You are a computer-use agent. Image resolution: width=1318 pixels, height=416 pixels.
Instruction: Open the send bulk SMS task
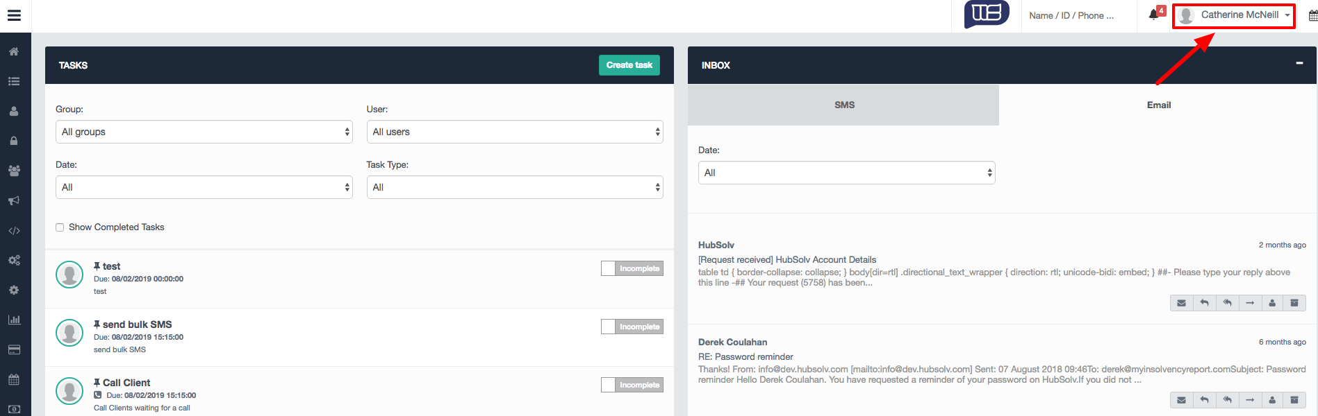click(x=137, y=324)
